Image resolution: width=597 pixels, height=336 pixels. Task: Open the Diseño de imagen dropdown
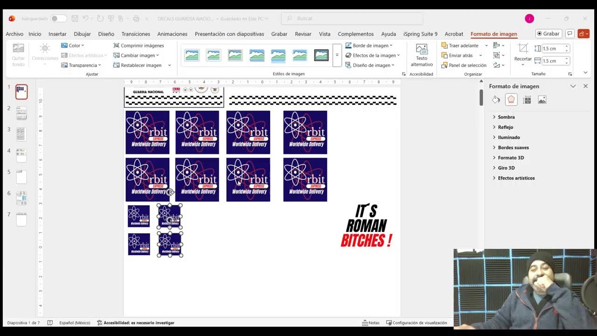coord(370,65)
